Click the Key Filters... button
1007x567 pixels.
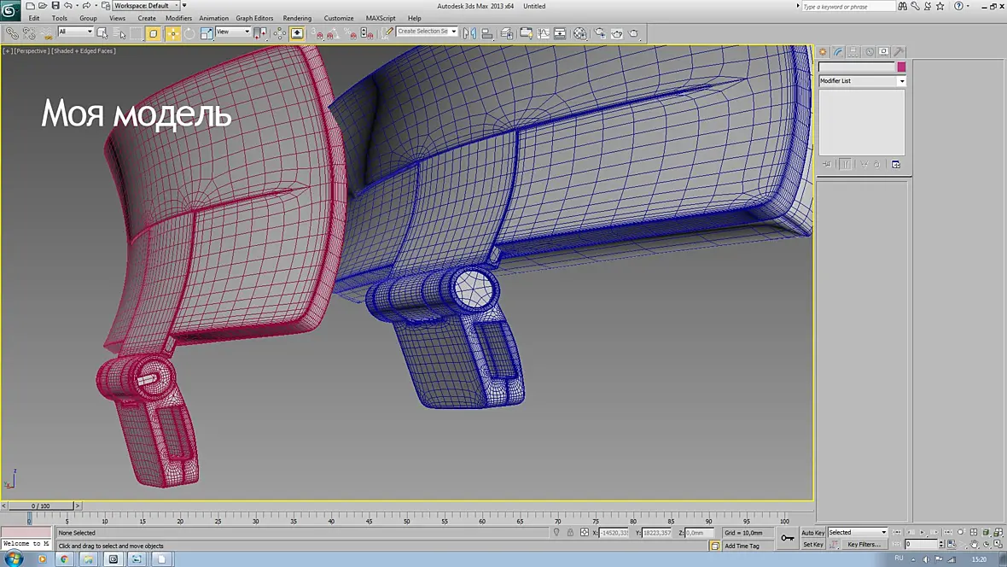864,545
